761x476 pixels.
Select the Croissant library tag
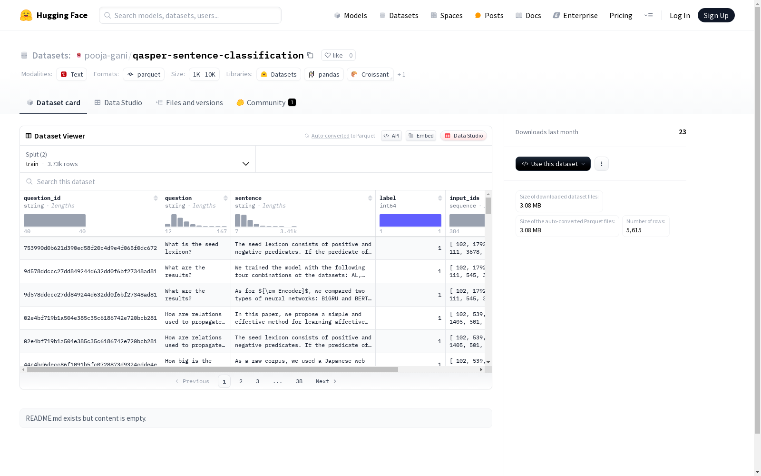pos(370,74)
